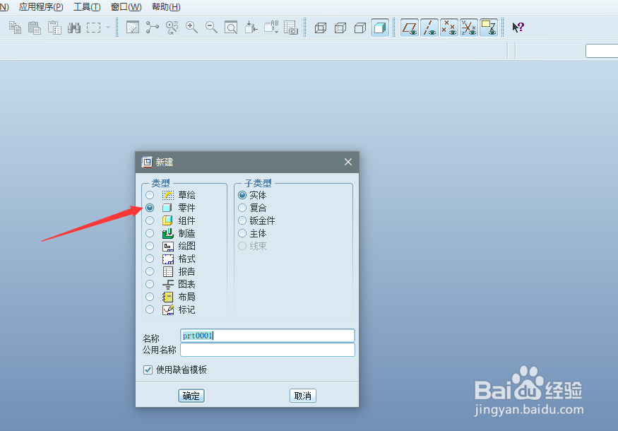Open the 帮助(H) menu

166,7
